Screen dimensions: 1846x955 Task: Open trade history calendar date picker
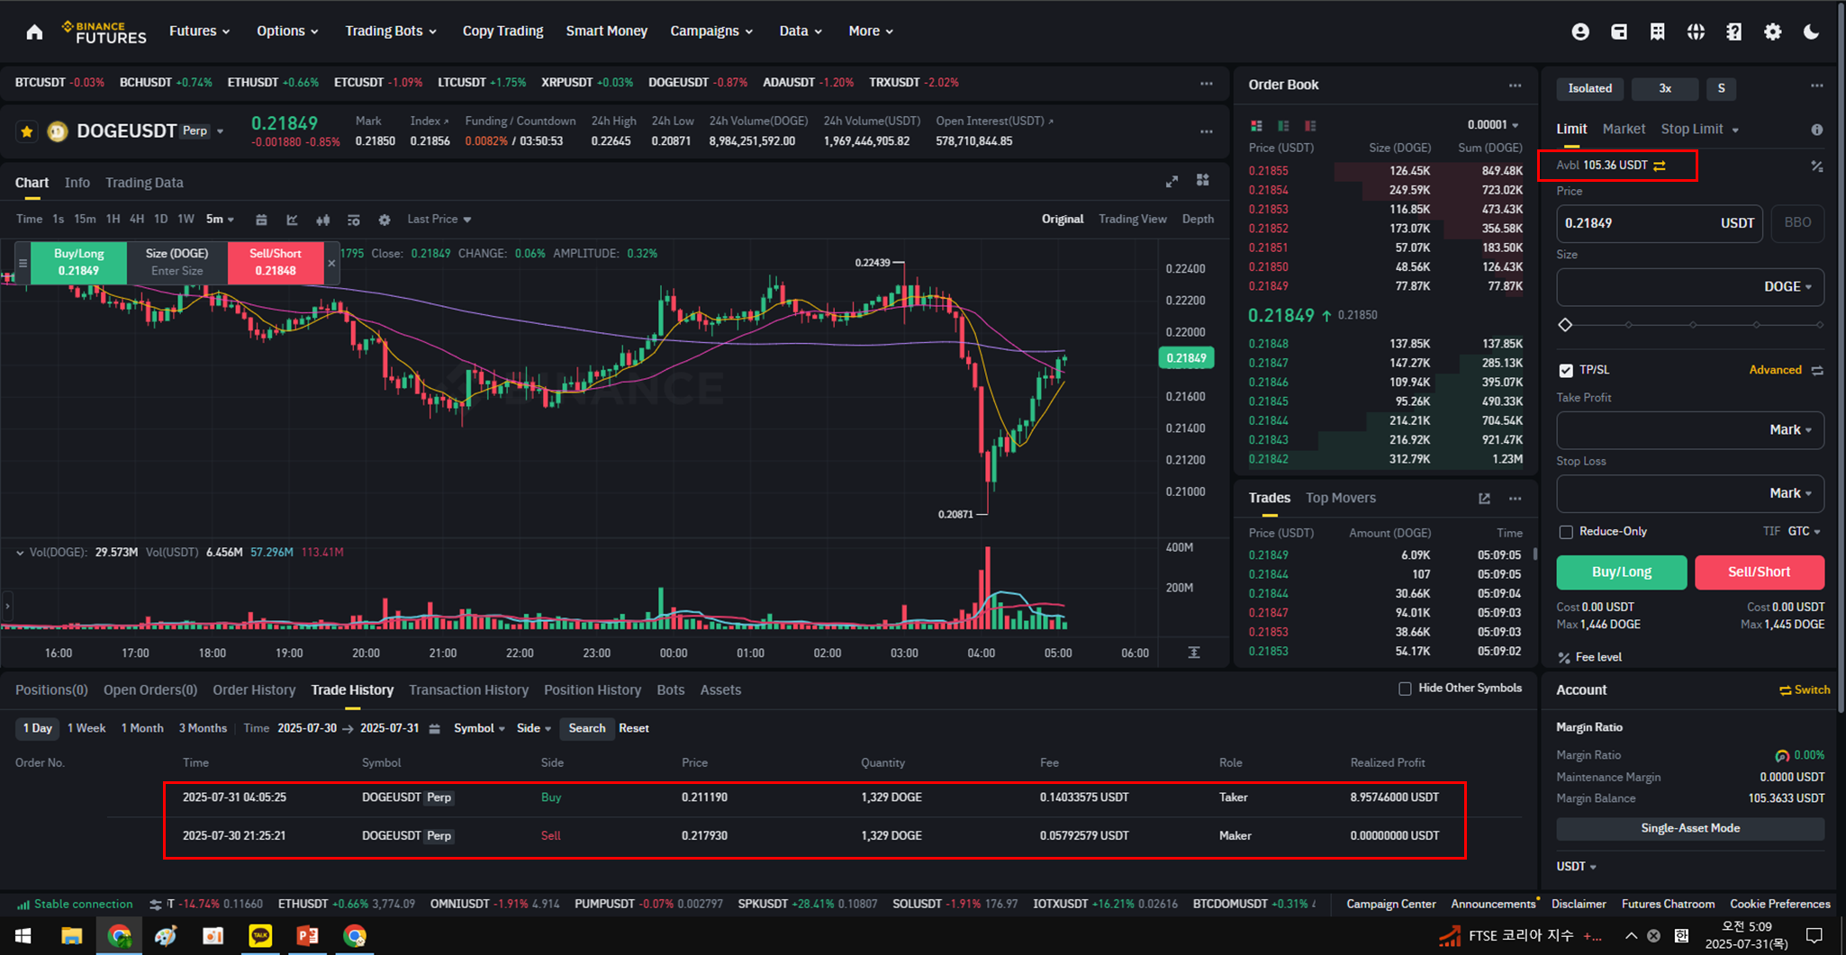click(x=434, y=729)
